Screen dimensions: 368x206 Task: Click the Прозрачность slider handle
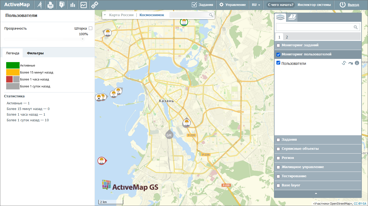[x=83, y=39]
